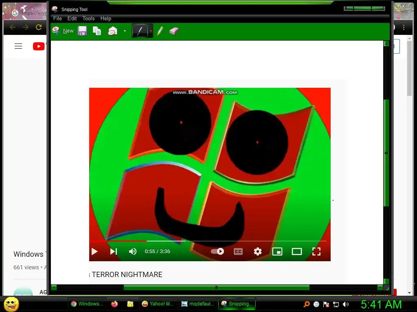Click Chrome page scrollbar up arrow
This screenshot has height=312, width=417.
pos(409,39)
